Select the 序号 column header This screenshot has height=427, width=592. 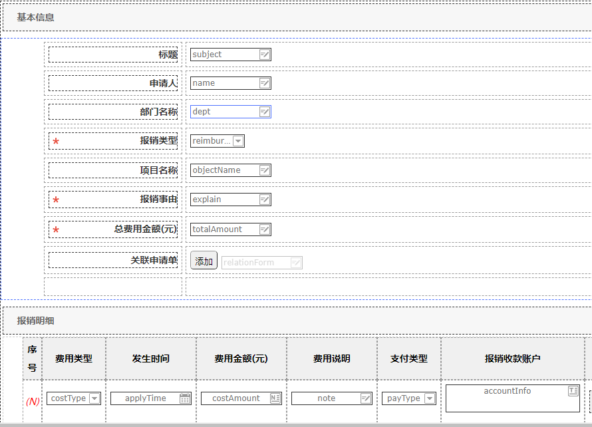tap(33, 358)
